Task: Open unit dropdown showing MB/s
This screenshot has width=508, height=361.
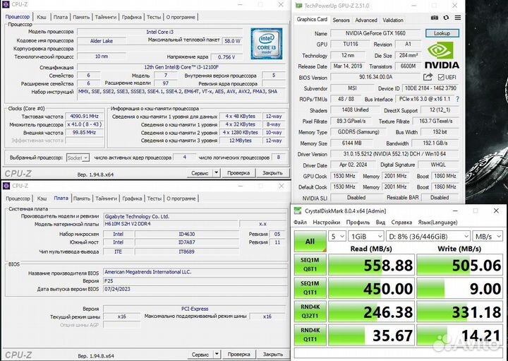Action: [488, 236]
